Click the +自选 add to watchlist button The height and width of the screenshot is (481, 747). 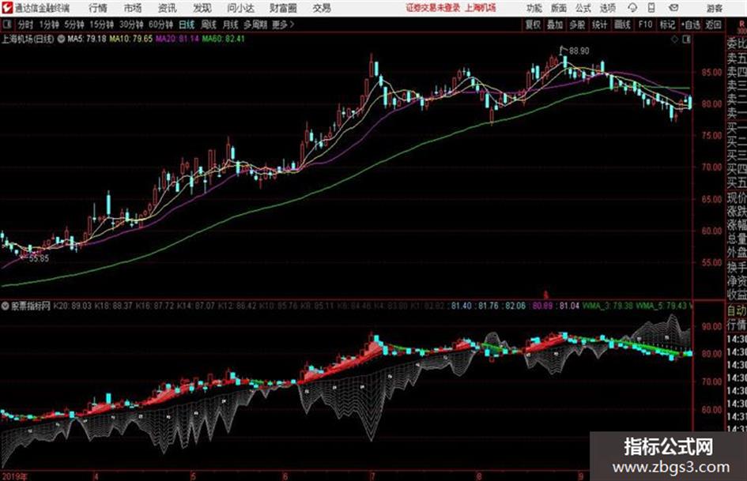point(691,24)
